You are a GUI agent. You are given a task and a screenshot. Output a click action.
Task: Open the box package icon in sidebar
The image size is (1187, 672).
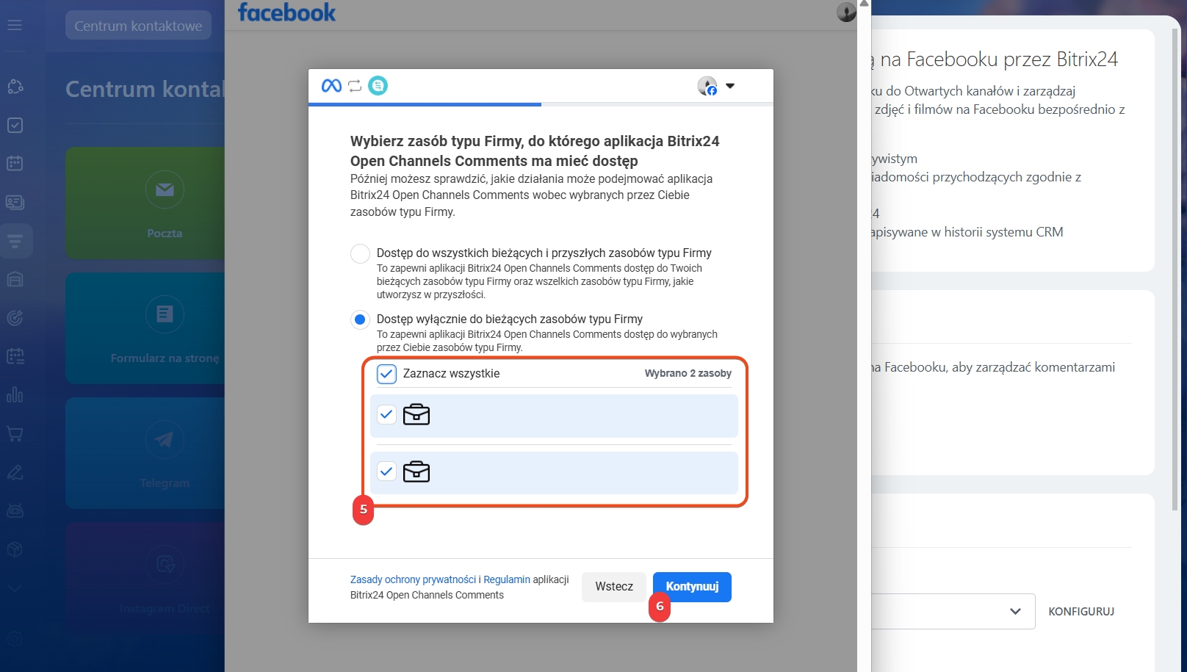click(15, 549)
